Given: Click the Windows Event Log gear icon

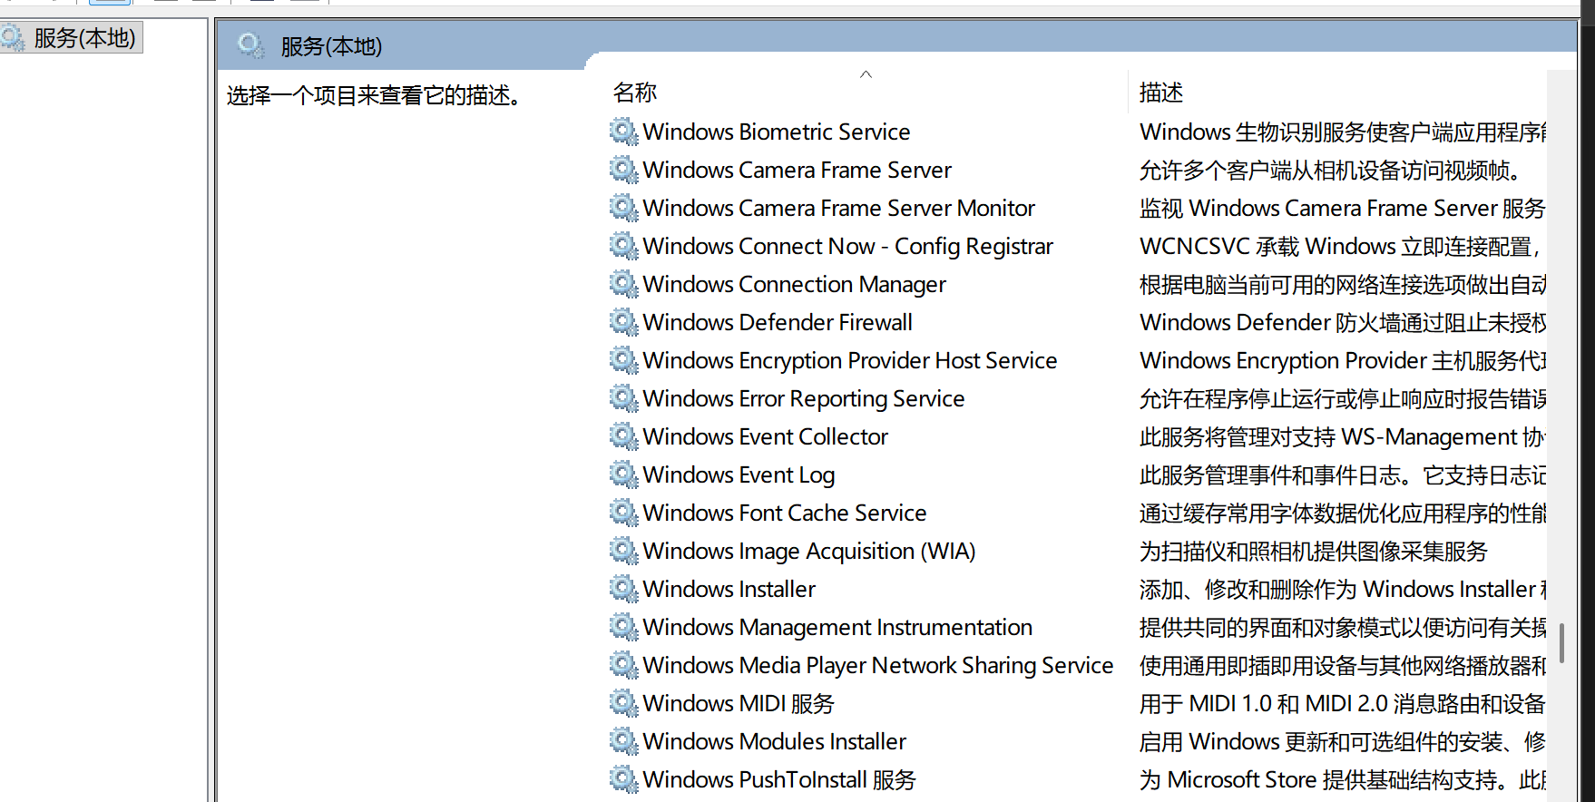Looking at the screenshot, I should pyautogui.click(x=623, y=474).
